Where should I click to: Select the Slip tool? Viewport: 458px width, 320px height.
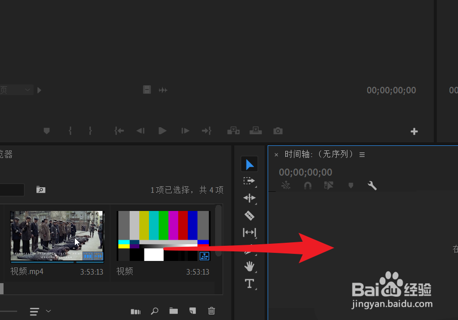[x=249, y=232]
